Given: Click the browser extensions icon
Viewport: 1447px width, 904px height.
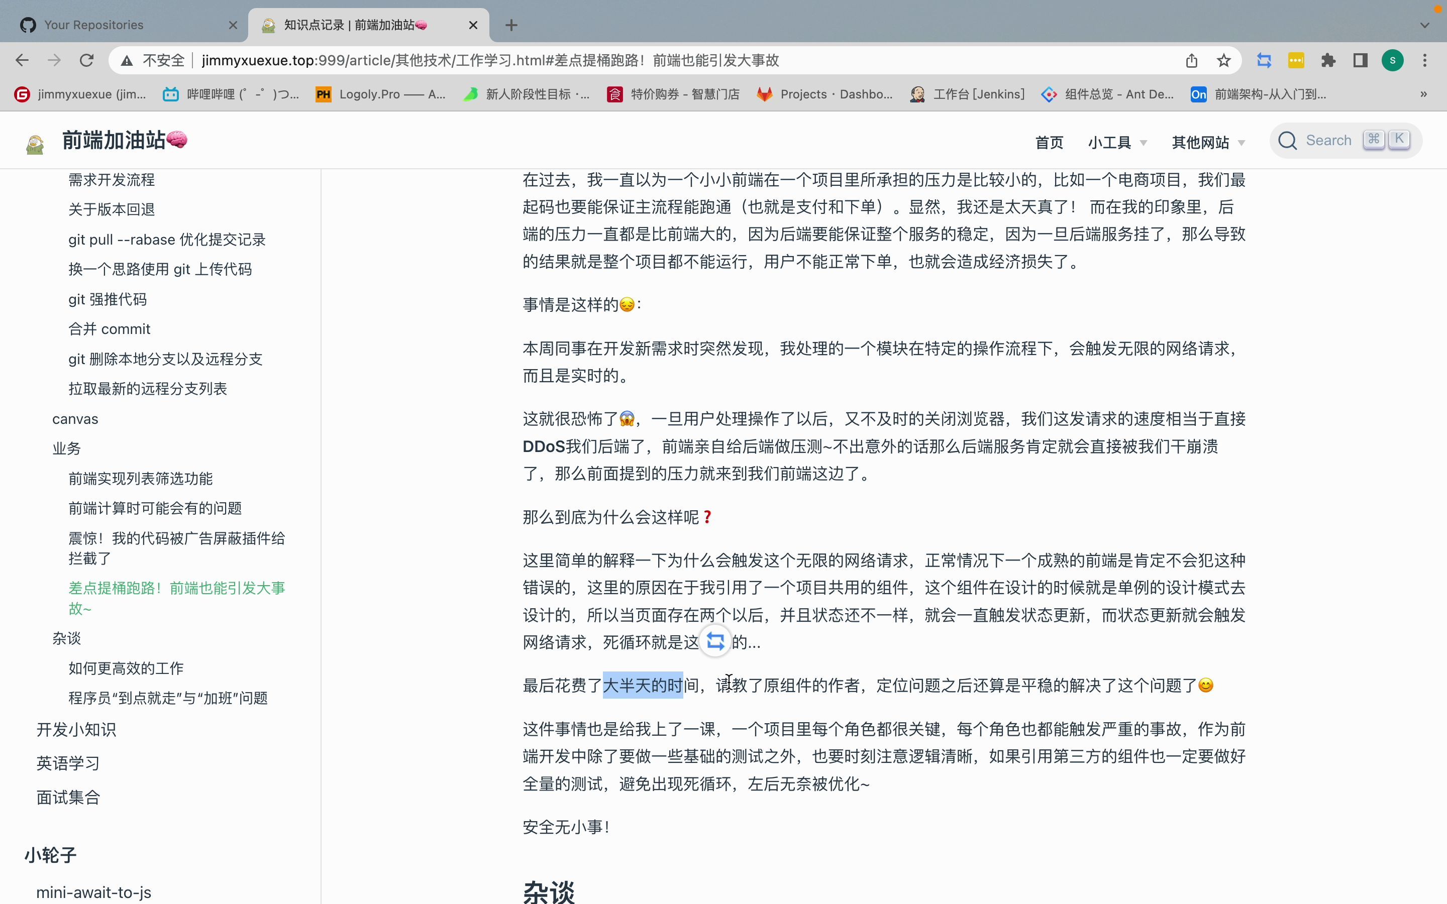Looking at the screenshot, I should [x=1328, y=59].
